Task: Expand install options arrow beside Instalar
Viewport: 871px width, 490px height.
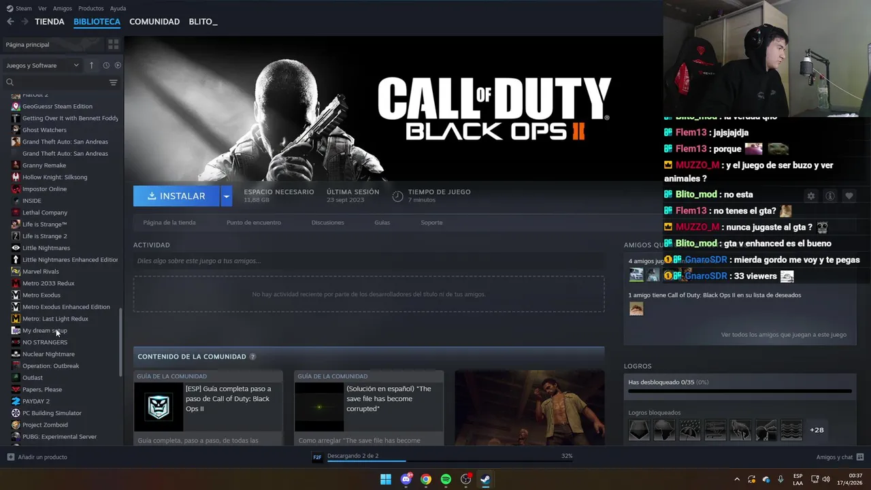Action: [x=227, y=196]
